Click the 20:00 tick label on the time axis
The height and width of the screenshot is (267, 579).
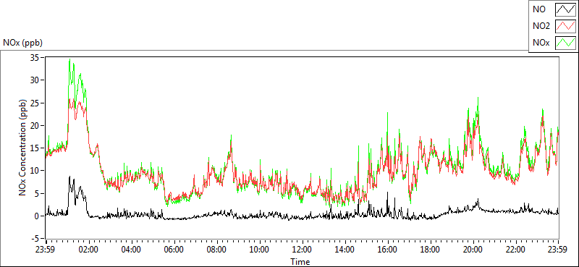(473, 250)
